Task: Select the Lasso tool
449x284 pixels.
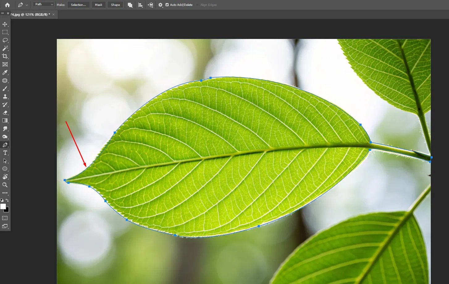Action: 5,40
